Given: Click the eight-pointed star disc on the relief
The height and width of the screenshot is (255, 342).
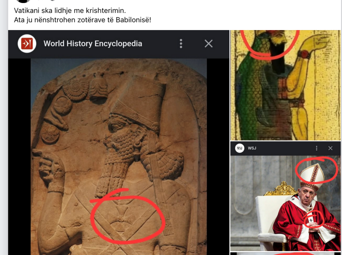Looking at the screenshot, I should coord(50,134).
